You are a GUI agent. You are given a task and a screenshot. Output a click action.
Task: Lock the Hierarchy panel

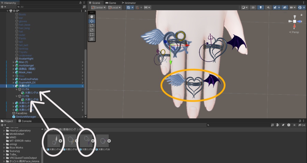(80, 2)
